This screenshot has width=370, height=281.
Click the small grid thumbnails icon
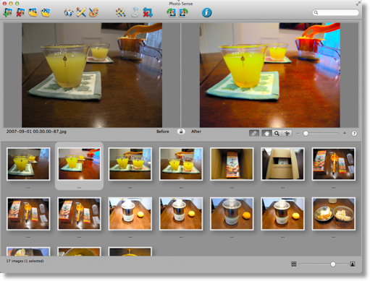(x=293, y=264)
